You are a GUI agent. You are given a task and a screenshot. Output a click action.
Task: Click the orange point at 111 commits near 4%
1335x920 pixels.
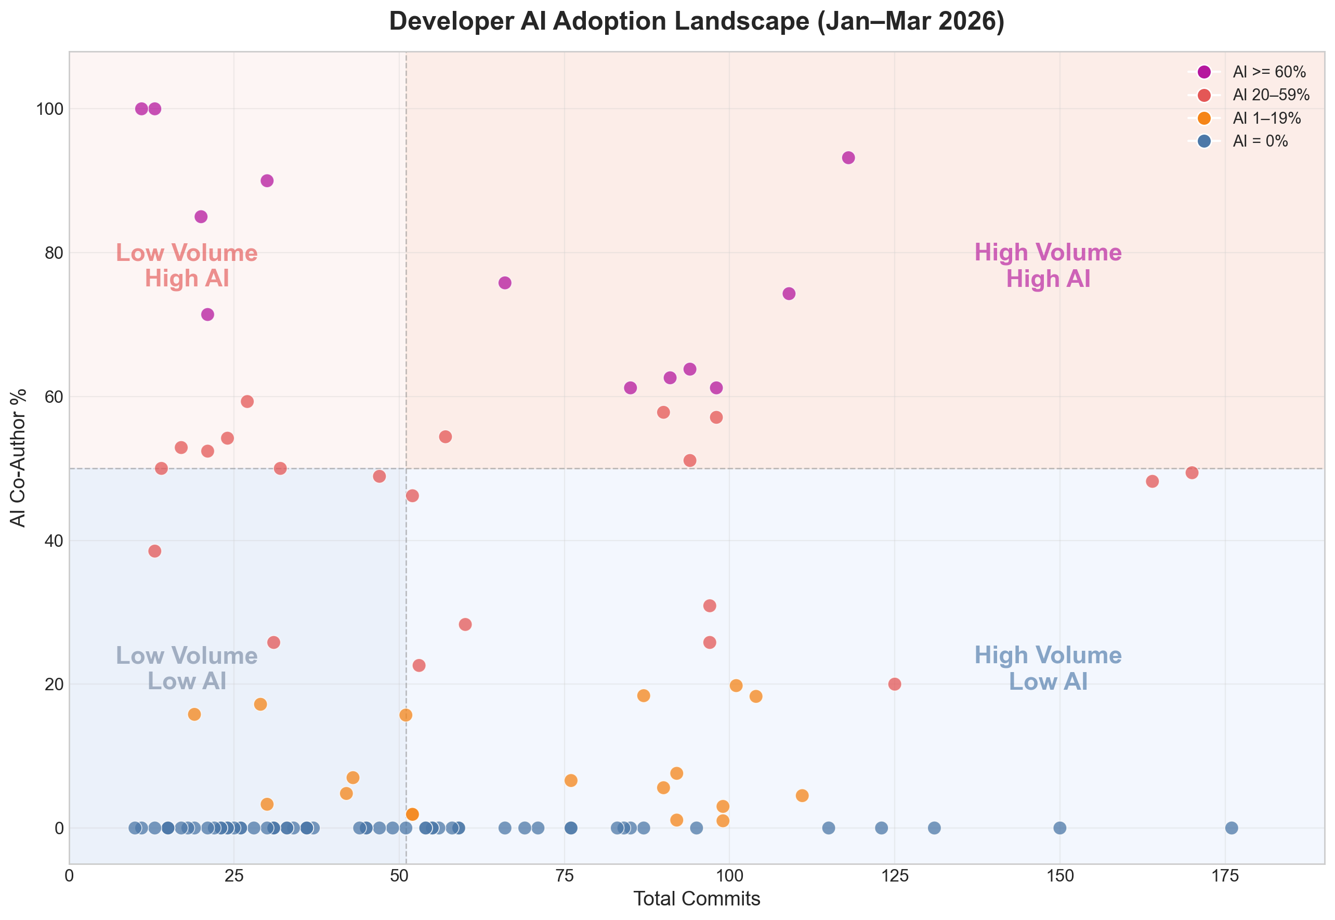coord(802,795)
